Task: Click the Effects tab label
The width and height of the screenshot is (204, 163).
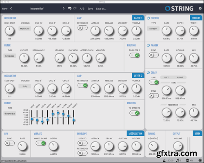Action: click(196, 18)
